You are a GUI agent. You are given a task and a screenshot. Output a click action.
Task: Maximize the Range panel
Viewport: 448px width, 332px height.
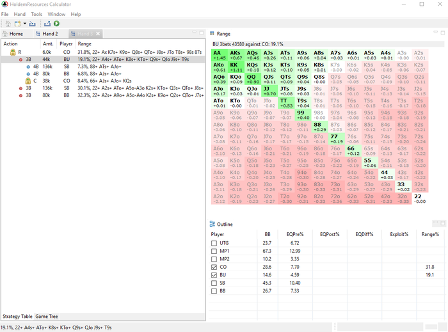click(x=443, y=33)
